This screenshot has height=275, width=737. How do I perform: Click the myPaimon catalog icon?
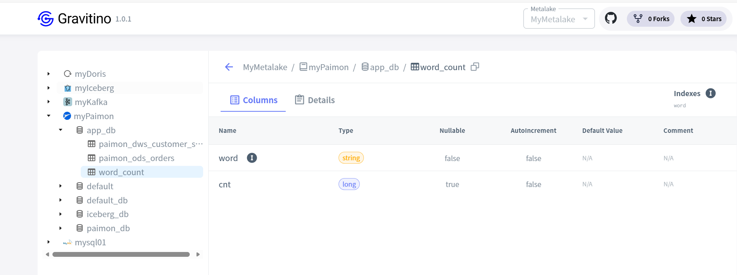[67, 116]
